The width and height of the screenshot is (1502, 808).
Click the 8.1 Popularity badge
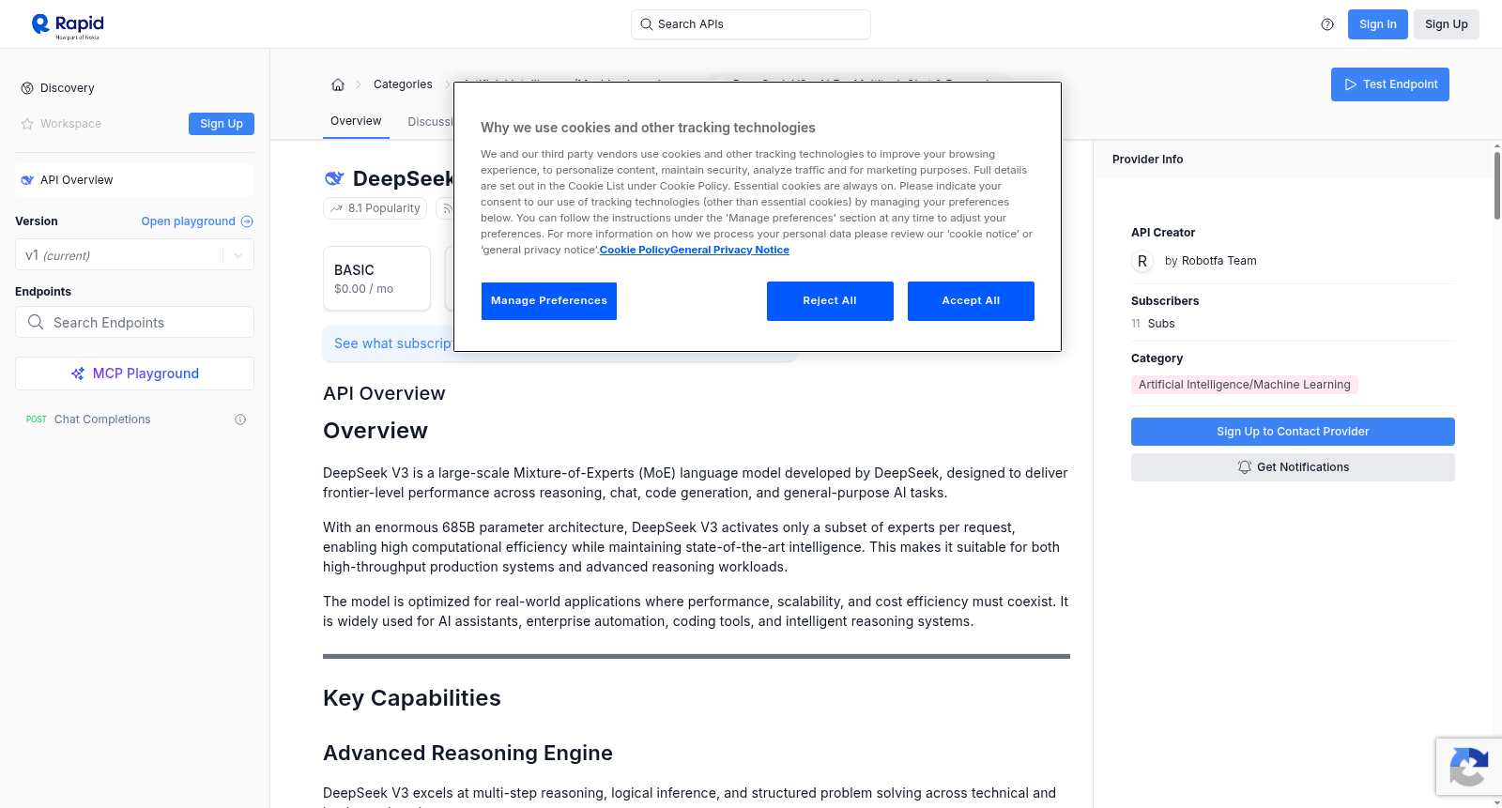click(375, 208)
